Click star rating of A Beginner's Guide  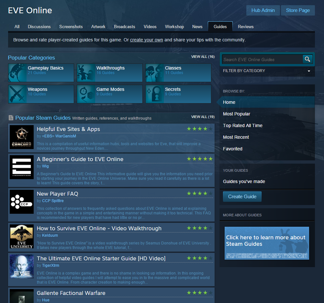click(x=200, y=159)
